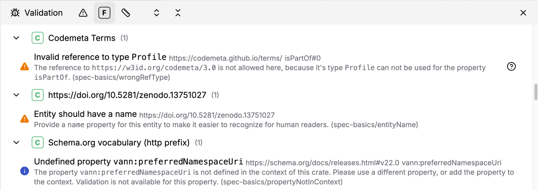Collapse the zenodo.13751027 DOI group
The image size is (538, 190).
[17, 95]
